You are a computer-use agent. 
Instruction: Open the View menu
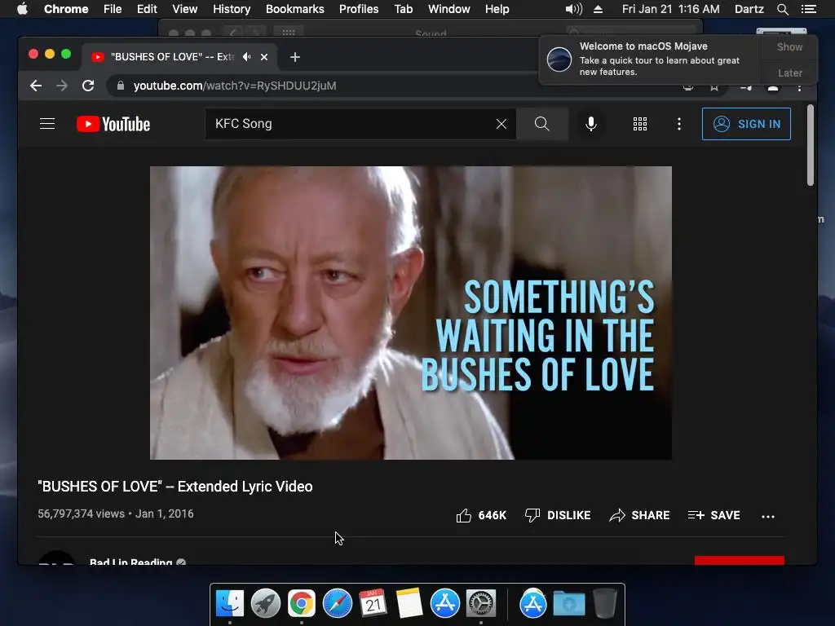pyautogui.click(x=185, y=9)
